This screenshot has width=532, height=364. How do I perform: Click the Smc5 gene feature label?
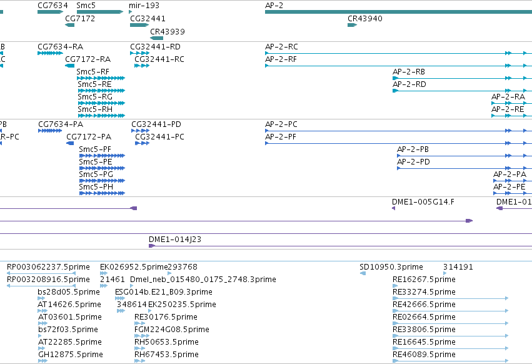click(86, 6)
